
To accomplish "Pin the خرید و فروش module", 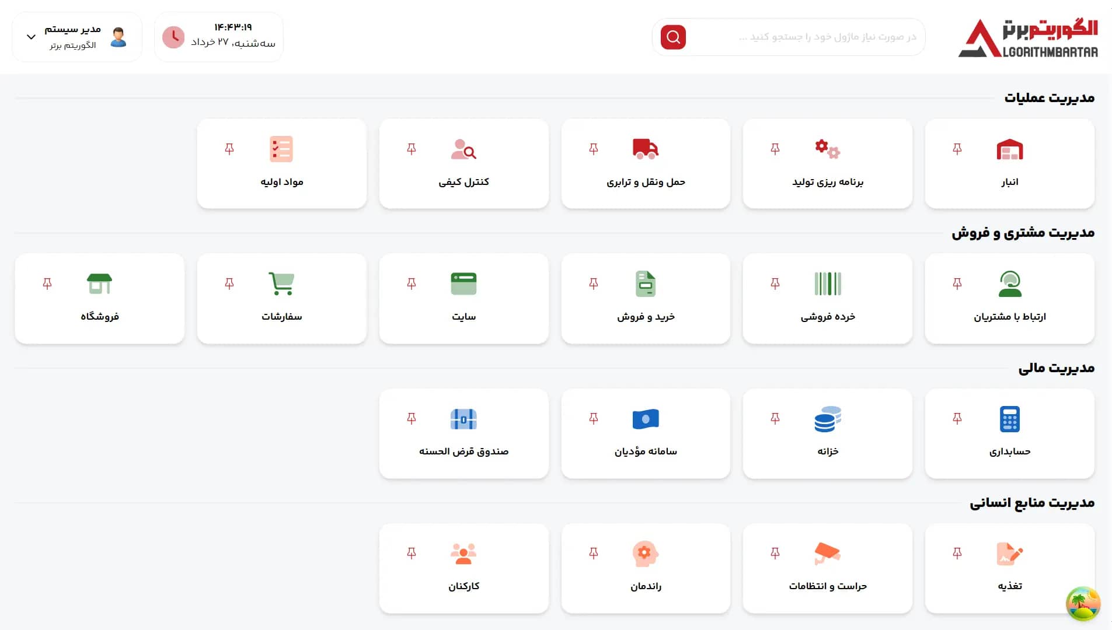I will (593, 284).
